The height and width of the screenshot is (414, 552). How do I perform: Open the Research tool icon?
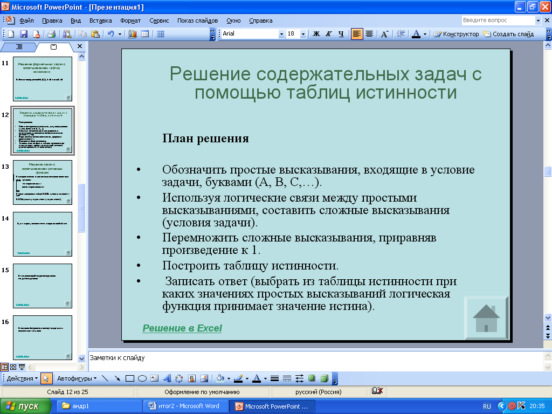(67, 34)
